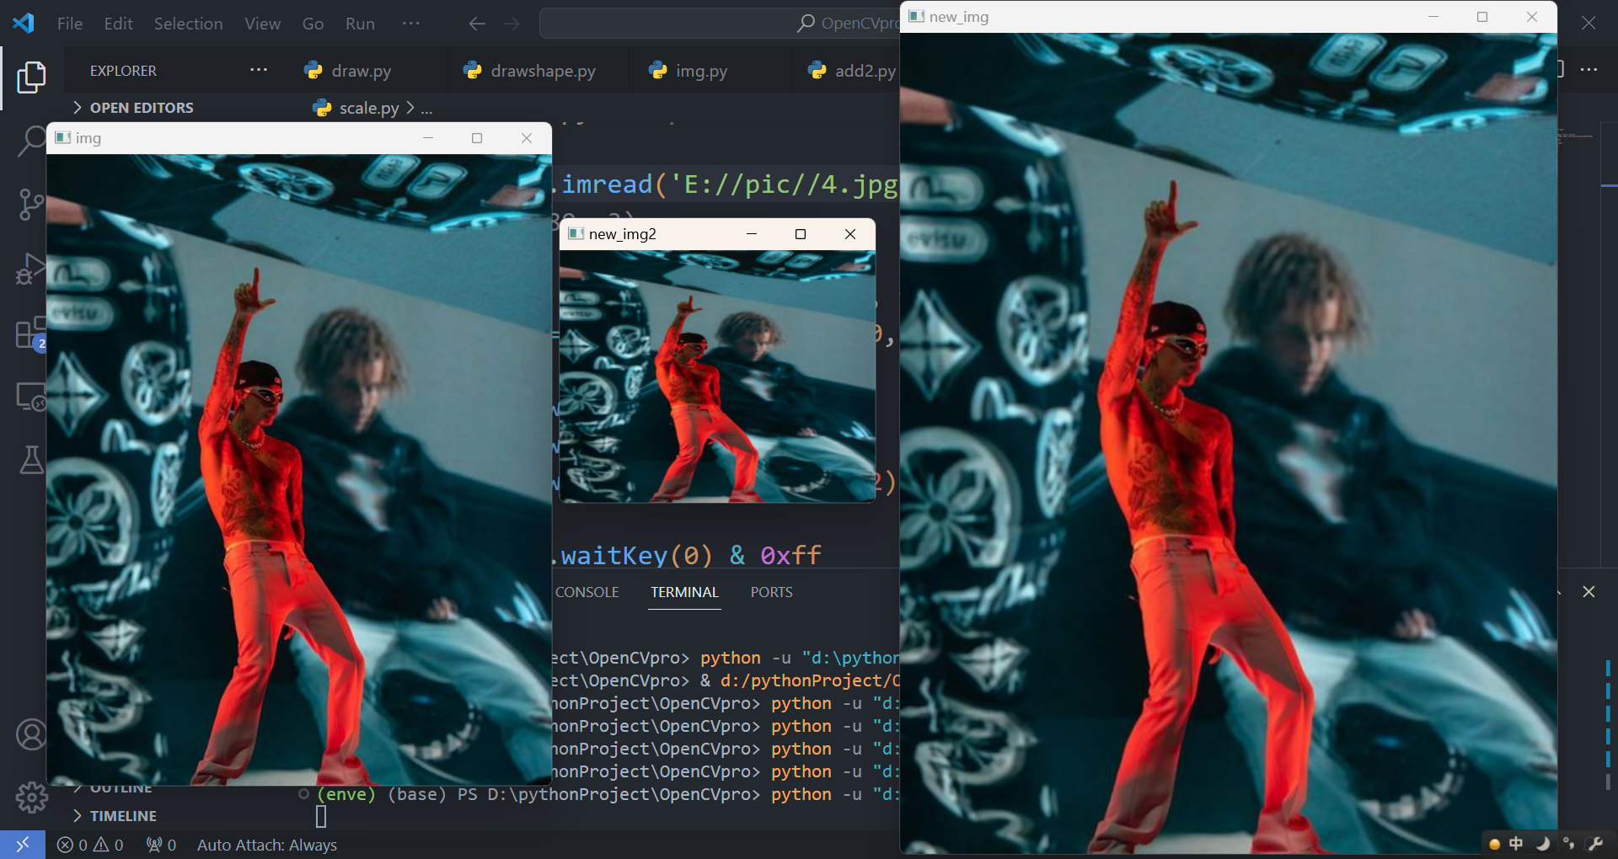Close the bottom terminal panel
This screenshot has width=1618, height=859.
coord(1589,592)
